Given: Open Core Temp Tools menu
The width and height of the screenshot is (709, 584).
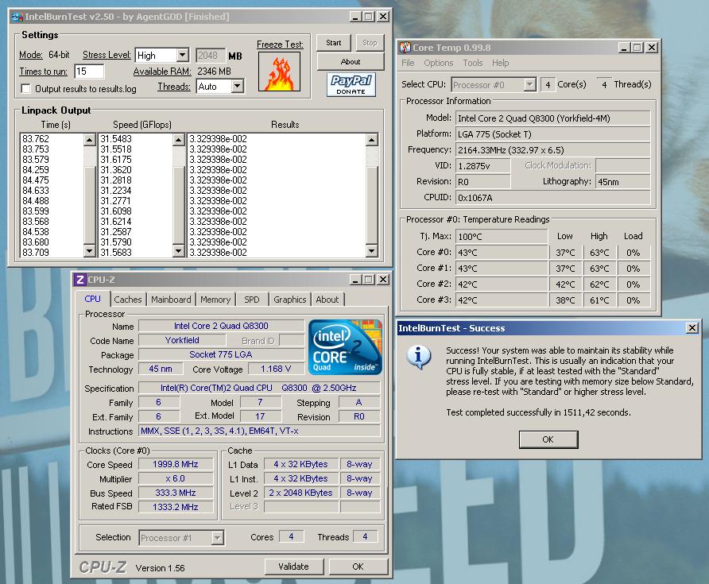Looking at the screenshot, I should point(472,63).
